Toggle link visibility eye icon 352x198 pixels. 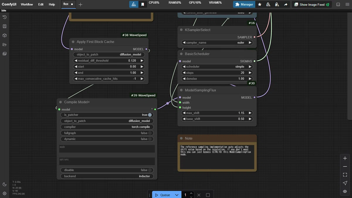(345, 191)
